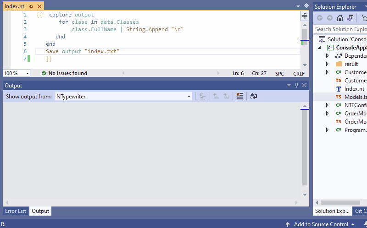Viewport: 367px width, 228px height.
Task: Expand the C# Custome... file node
Action: point(327,72)
